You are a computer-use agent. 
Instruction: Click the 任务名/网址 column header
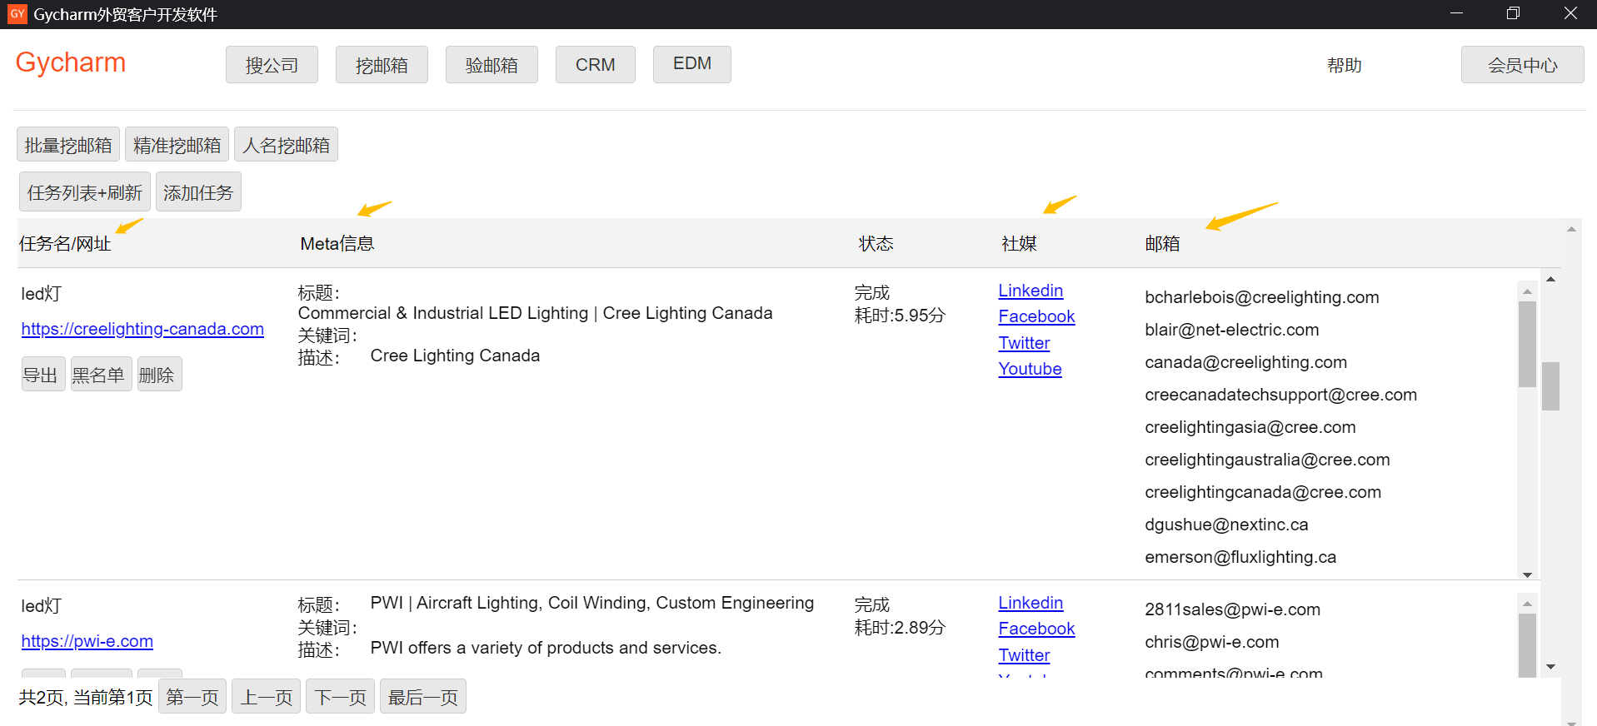pyautogui.click(x=65, y=243)
